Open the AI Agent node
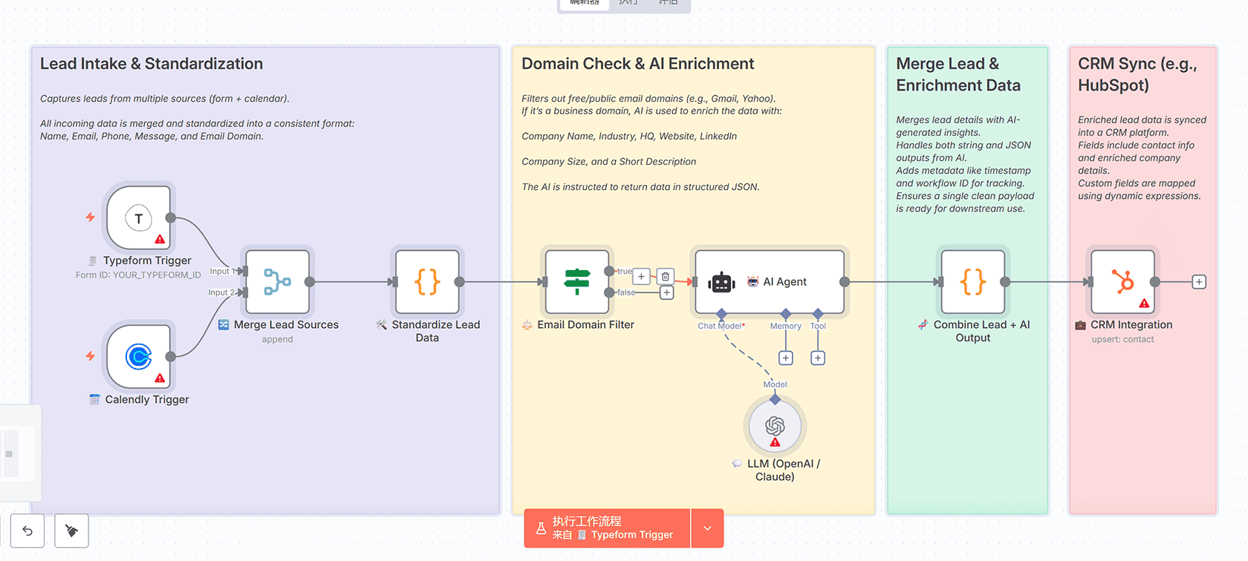 coord(769,282)
